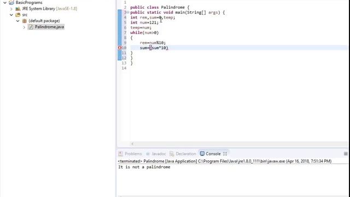Screen dimensions: 350x197
Task: Select Palindrome.java in the package explorer
Action: coord(49,27)
